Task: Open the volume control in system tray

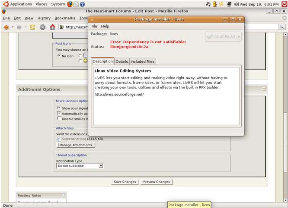Action: 215,4
